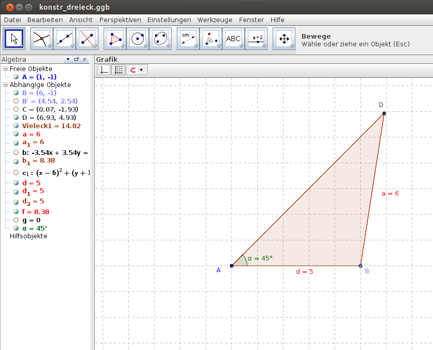This screenshot has width=433, height=350.
Task: Select the Move (Bewege) arrow tool
Action: [x=14, y=39]
